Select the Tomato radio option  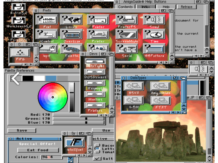pyautogui.click(x=97, y=152)
